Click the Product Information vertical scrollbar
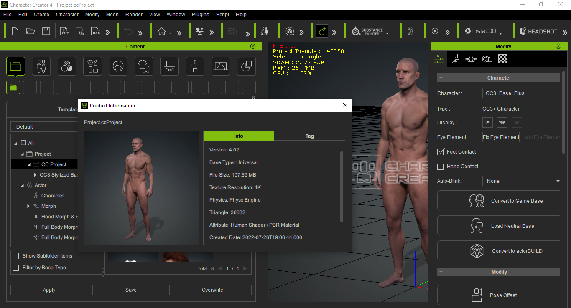Image resolution: width=571 pixels, height=308 pixels. [342, 187]
